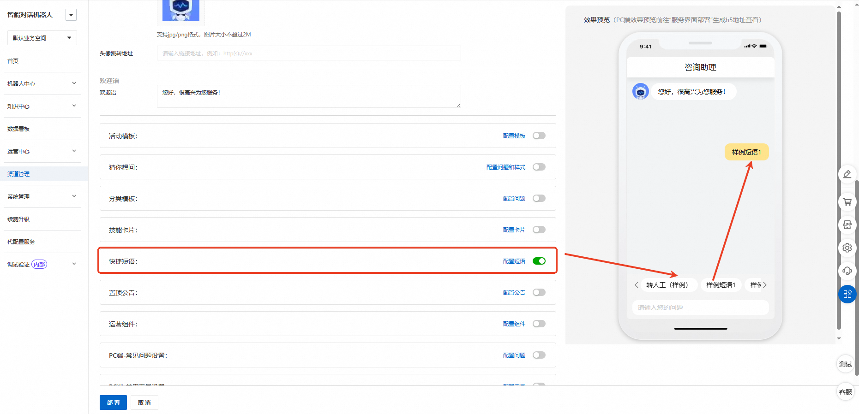Image resolution: width=859 pixels, height=414 pixels.
Task: Click the 头像跳转地址 URL input field
Action: point(309,53)
